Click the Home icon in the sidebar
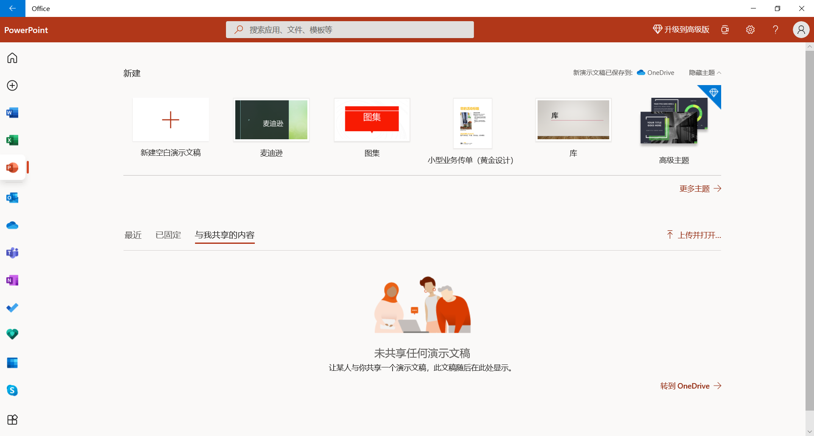Screen dimensions: 814x436 click(x=12, y=58)
